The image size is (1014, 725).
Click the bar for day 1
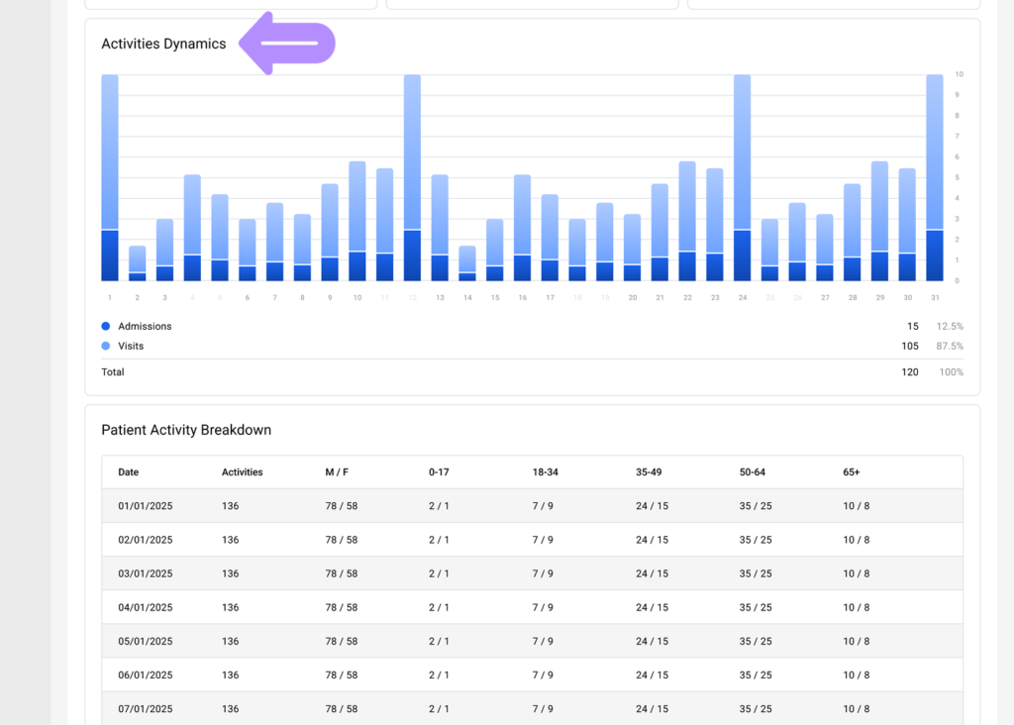109,178
